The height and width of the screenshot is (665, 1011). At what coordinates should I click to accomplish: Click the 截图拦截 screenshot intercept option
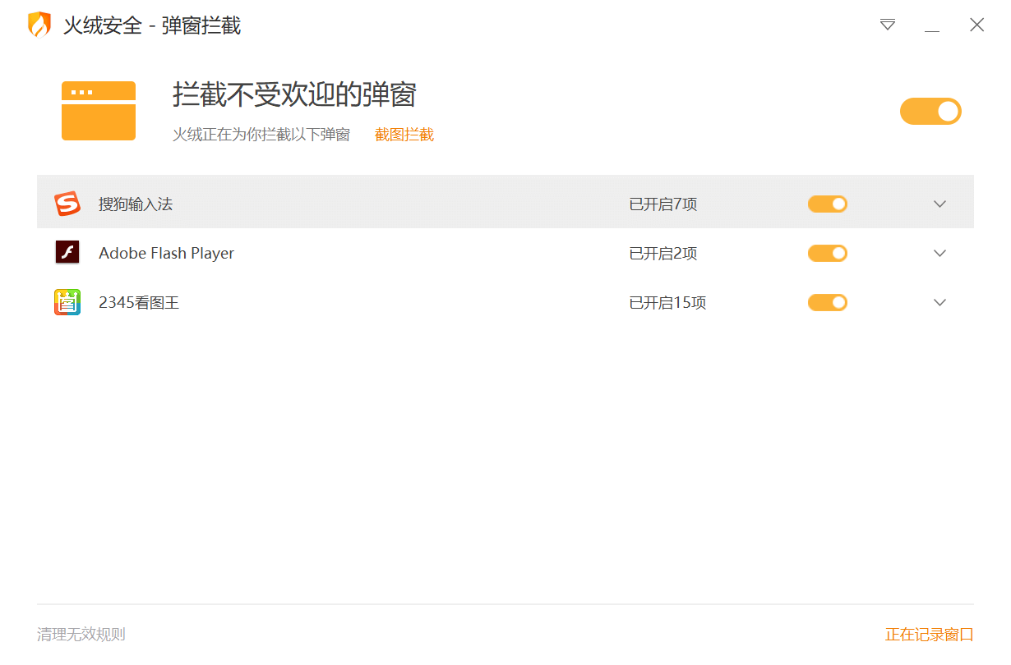point(404,133)
